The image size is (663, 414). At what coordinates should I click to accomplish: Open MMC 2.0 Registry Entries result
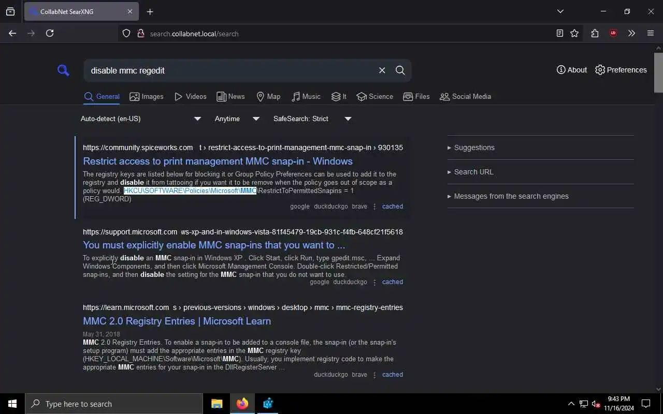point(177,321)
